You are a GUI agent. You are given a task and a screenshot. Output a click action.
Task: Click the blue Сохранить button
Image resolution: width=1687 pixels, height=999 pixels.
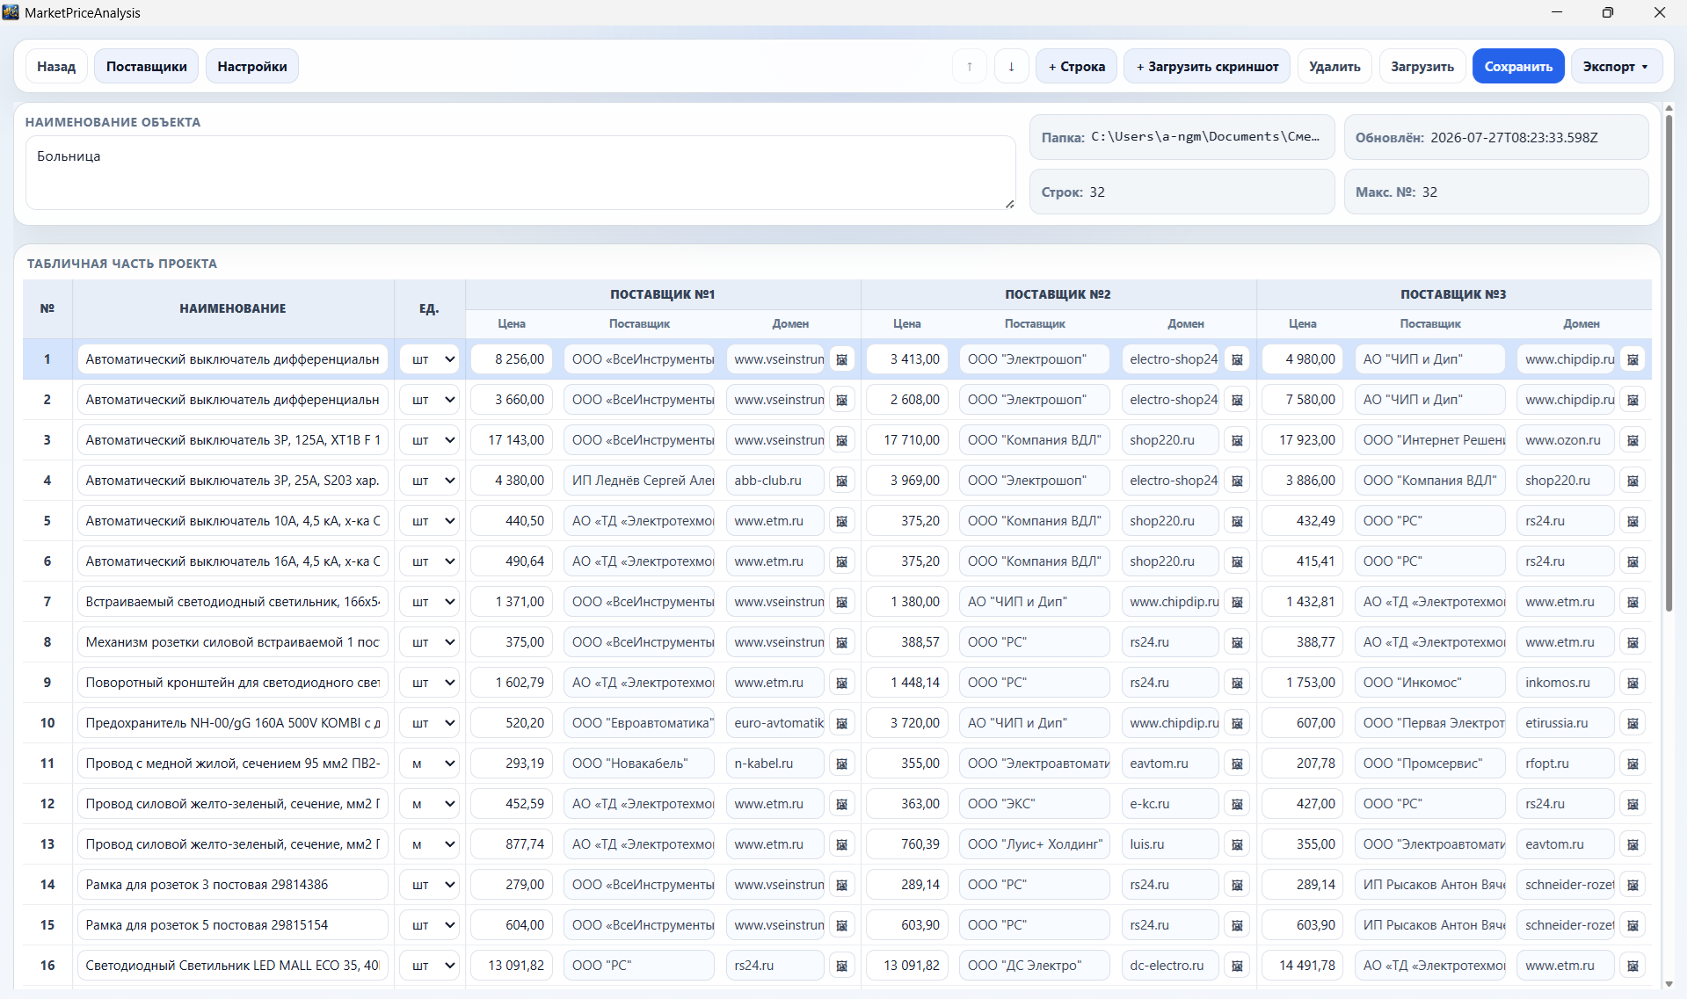pos(1518,67)
